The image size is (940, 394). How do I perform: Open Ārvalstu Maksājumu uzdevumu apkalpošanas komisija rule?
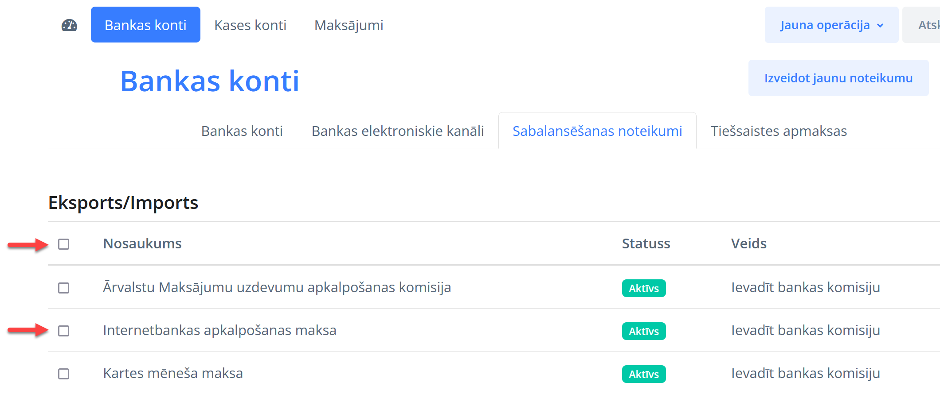coord(277,287)
